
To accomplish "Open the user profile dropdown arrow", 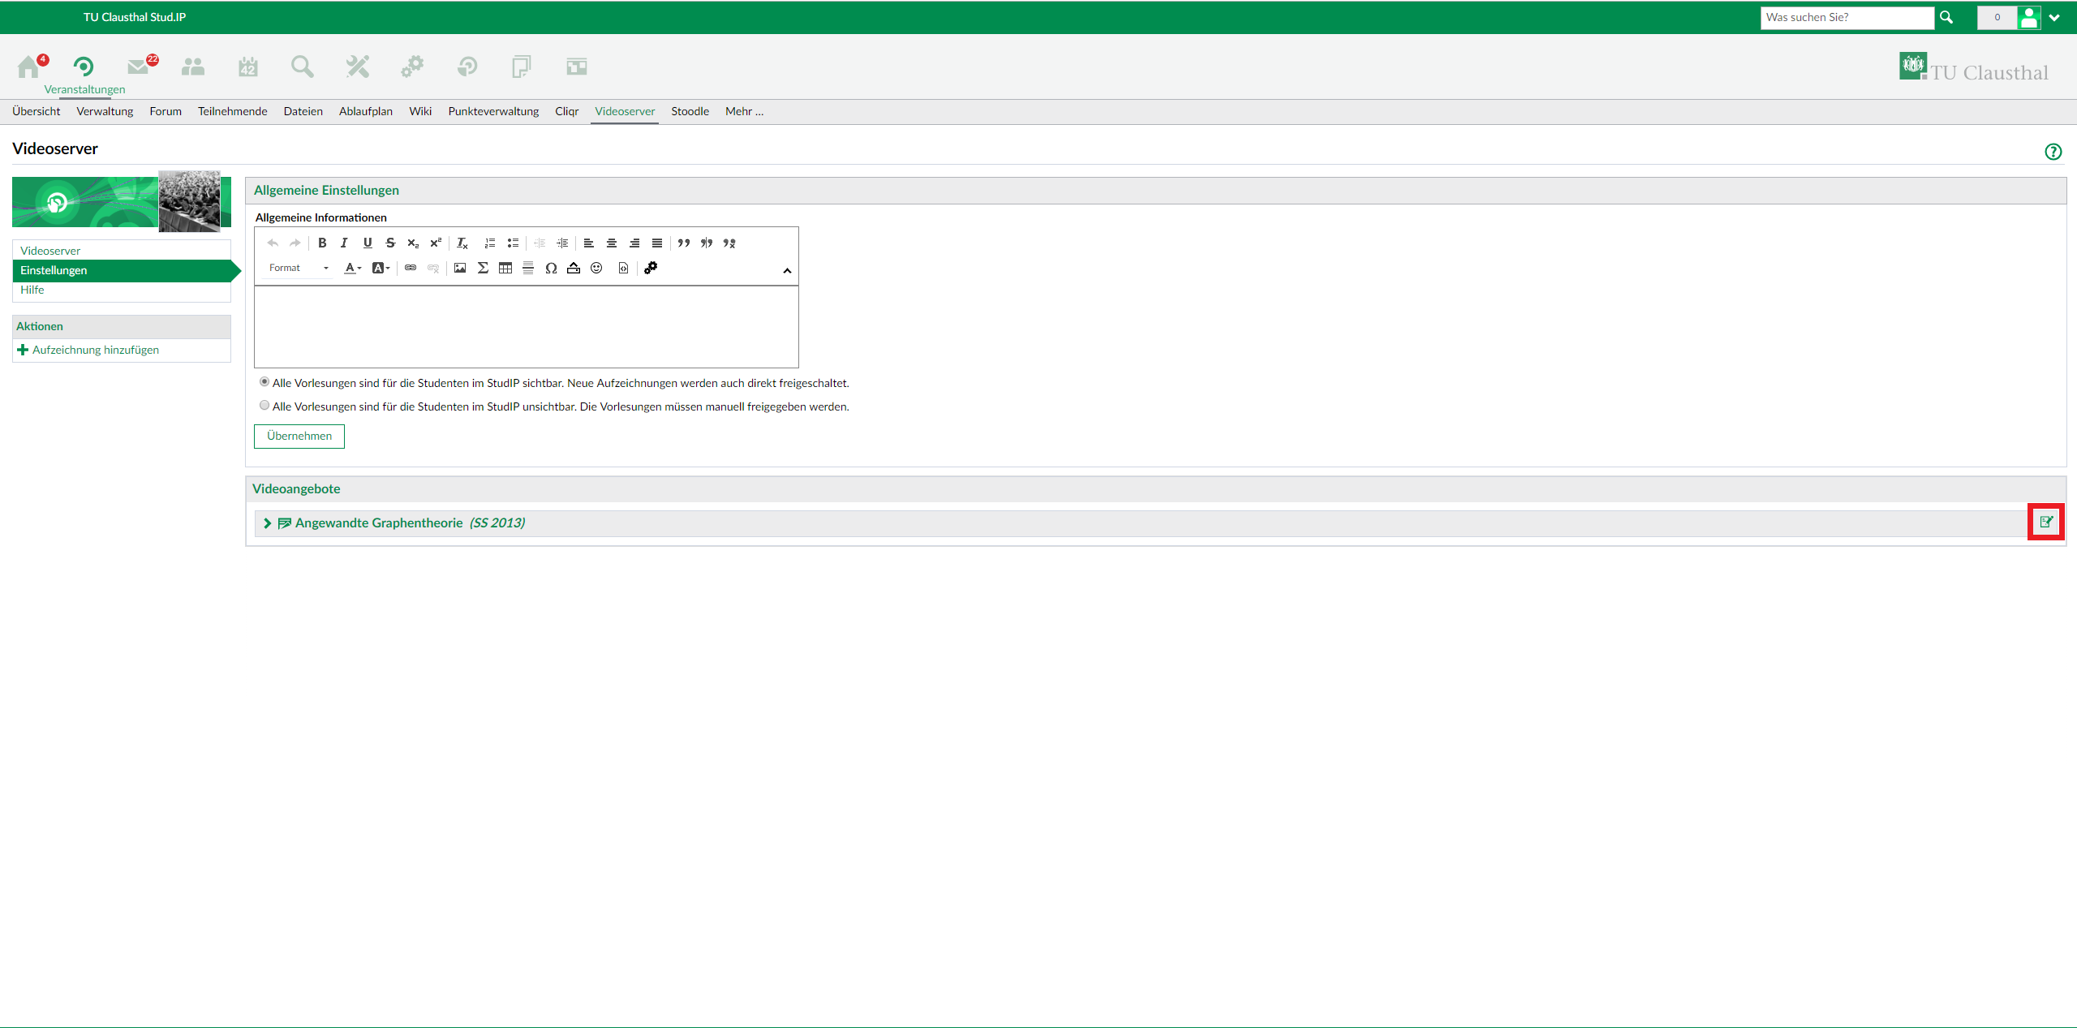I will coord(2054,17).
